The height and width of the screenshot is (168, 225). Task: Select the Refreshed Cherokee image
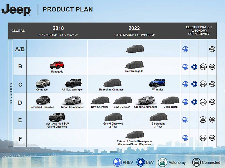[43, 100]
